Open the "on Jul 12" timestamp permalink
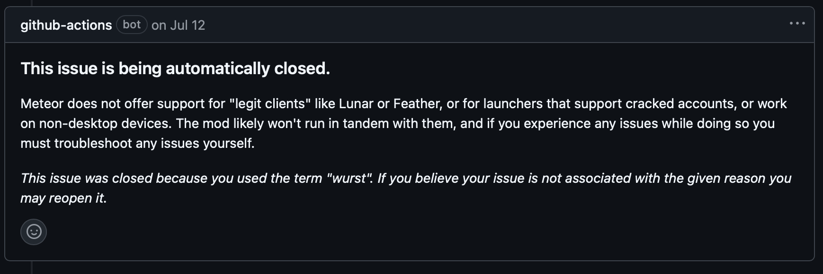This screenshot has height=274, width=823. coord(178,25)
